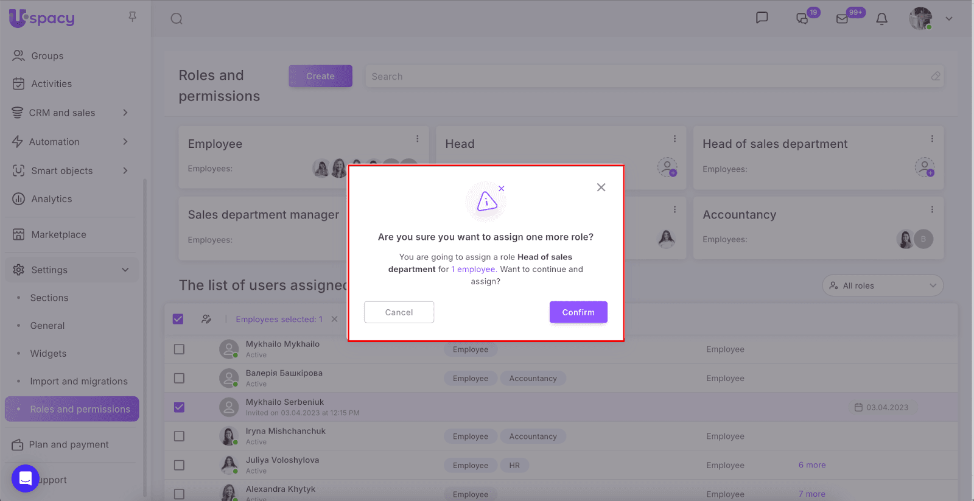Image resolution: width=974 pixels, height=501 pixels.
Task: Open Activities in the sidebar
Action: point(51,84)
